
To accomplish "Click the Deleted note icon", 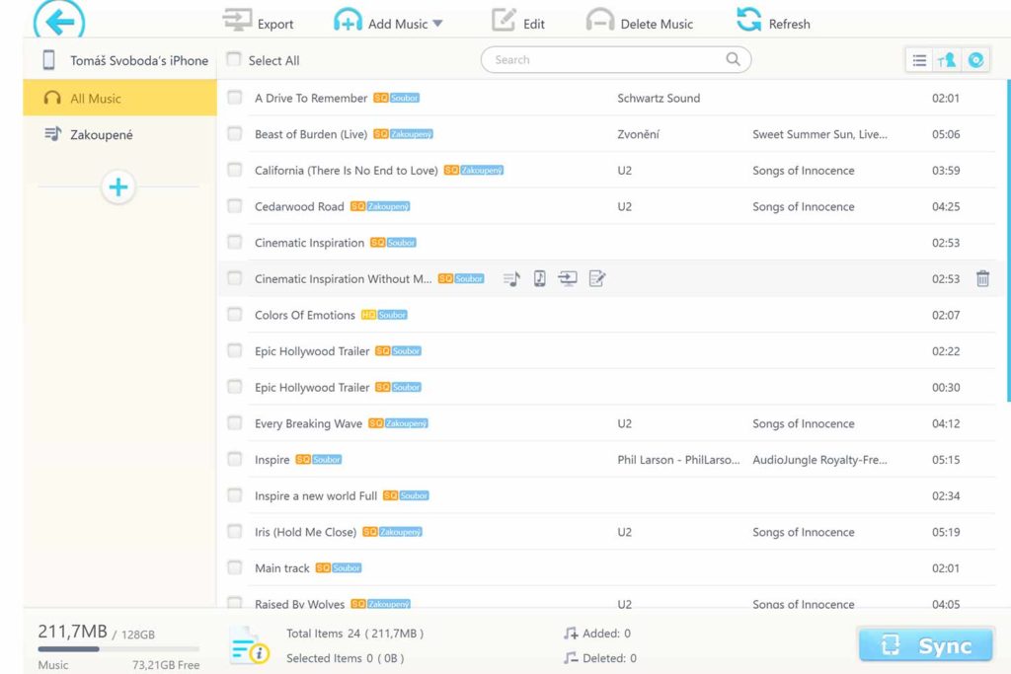I will tap(570, 658).
